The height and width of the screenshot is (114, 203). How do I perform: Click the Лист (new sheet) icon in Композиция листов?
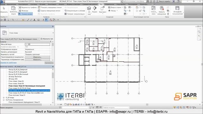click(137, 8)
